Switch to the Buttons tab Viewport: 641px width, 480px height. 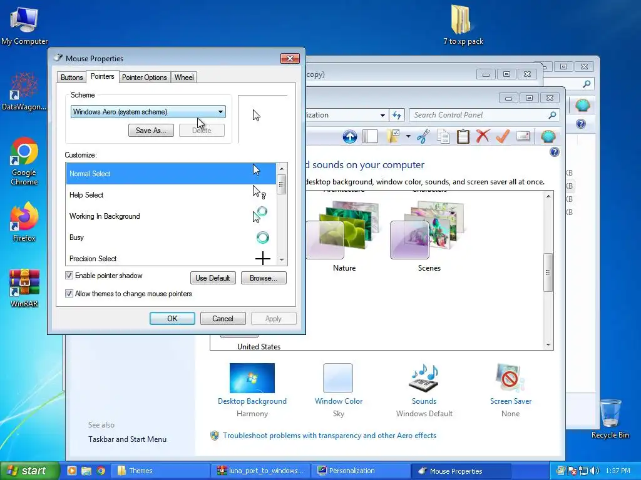[x=71, y=77]
